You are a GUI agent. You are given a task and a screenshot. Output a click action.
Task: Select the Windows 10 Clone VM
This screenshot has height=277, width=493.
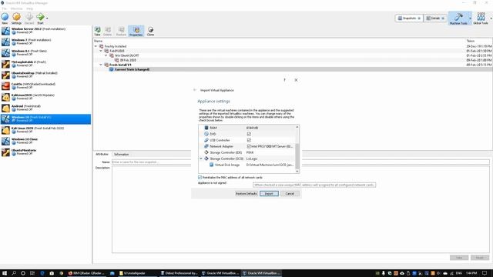click(45, 141)
